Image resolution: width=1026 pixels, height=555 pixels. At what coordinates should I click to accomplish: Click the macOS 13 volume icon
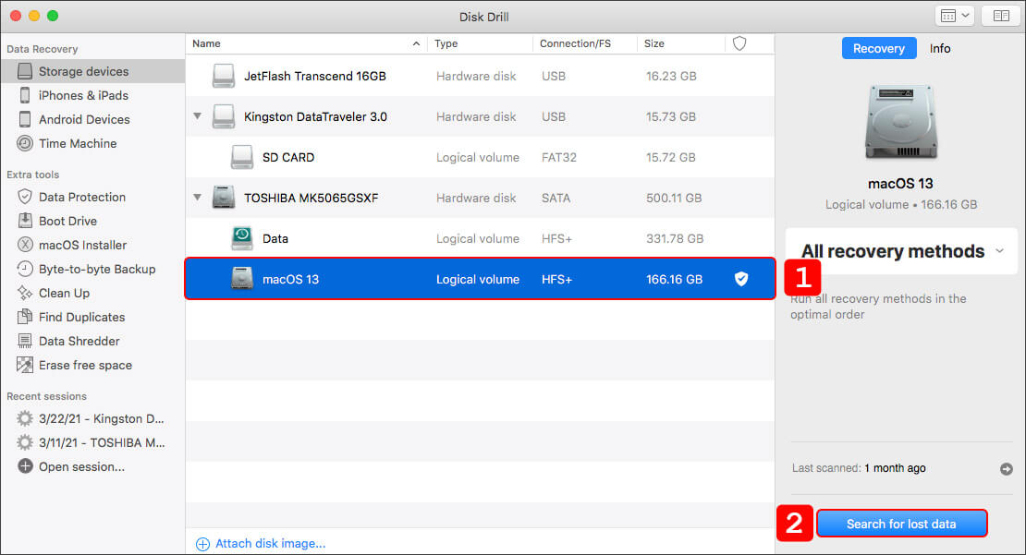(241, 279)
